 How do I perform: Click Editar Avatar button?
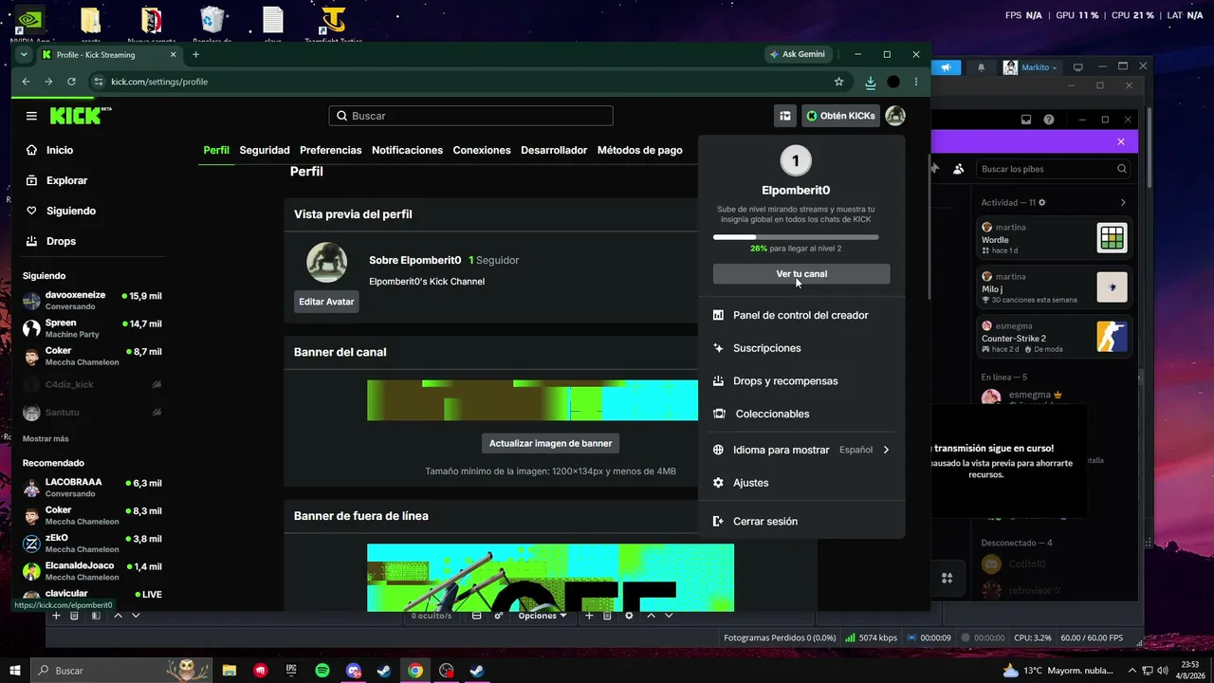326,302
